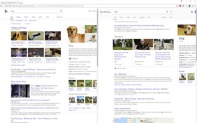Image resolution: width=197 pixels, height=123 pixels.
Task: Click the Bing search magnifier icon
Action: click(x=61, y=11)
